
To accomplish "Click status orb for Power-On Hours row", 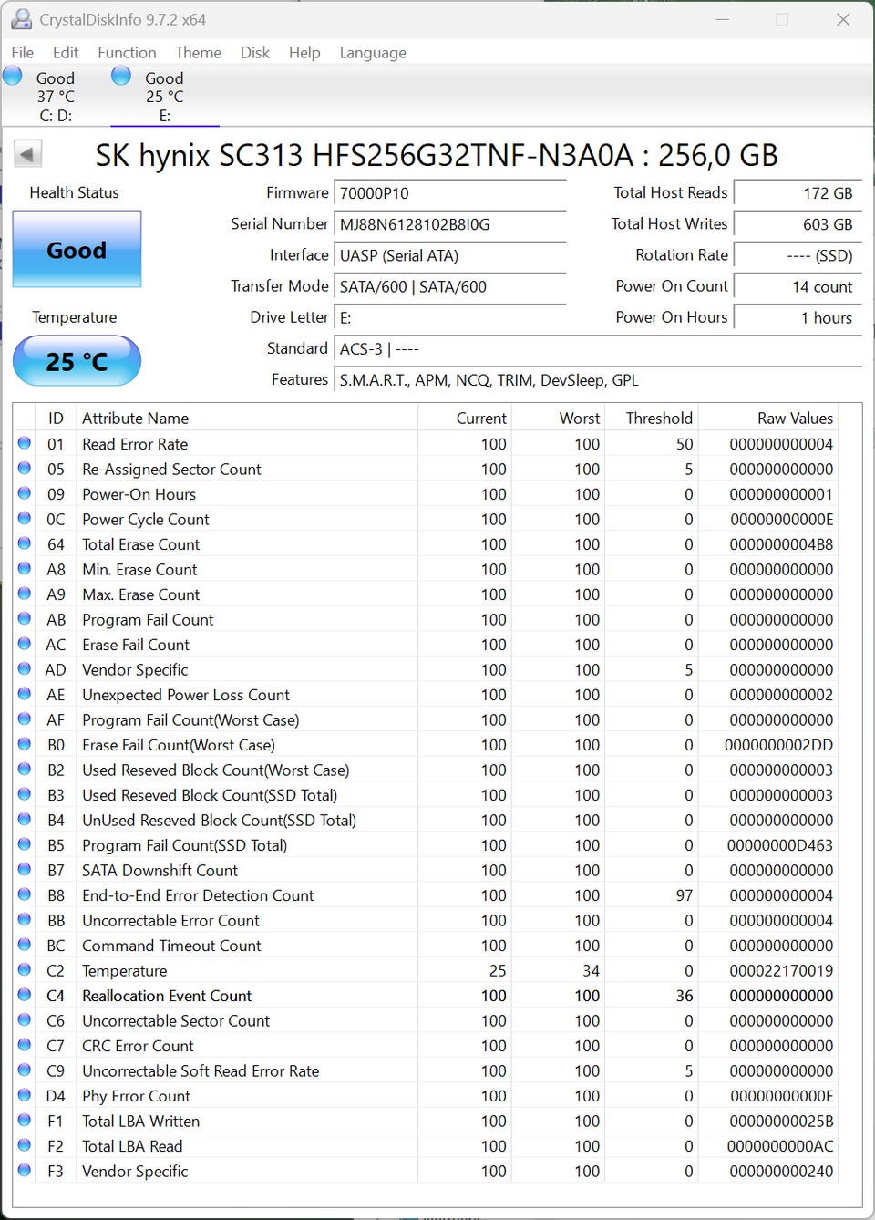I will point(25,493).
